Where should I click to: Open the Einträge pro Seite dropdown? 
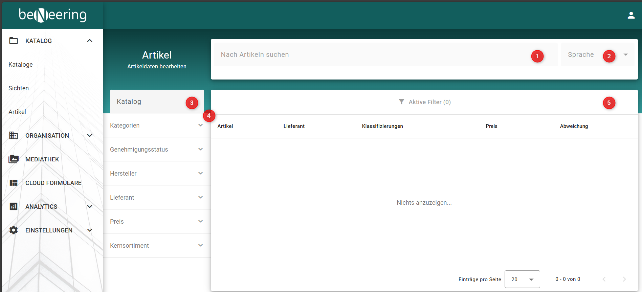pyautogui.click(x=522, y=279)
